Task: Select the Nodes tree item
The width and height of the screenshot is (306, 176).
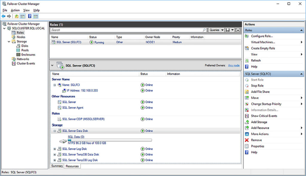Action: pos(21,37)
